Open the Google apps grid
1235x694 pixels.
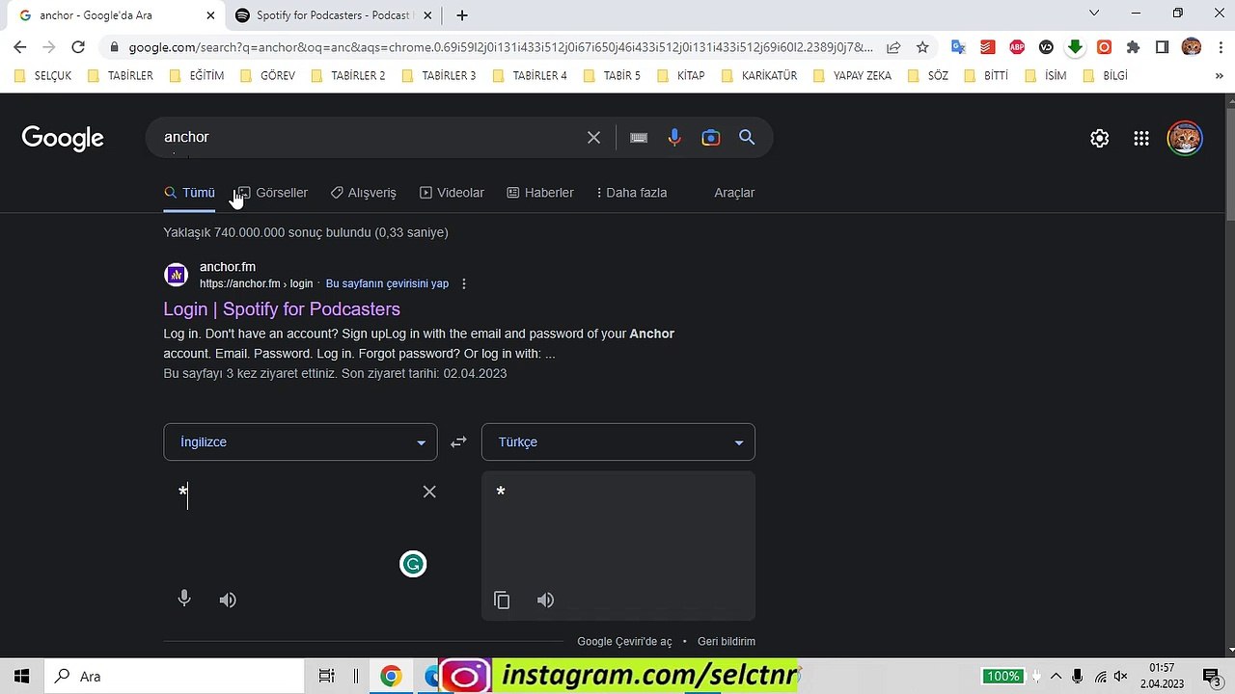(x=1141, y=139)
